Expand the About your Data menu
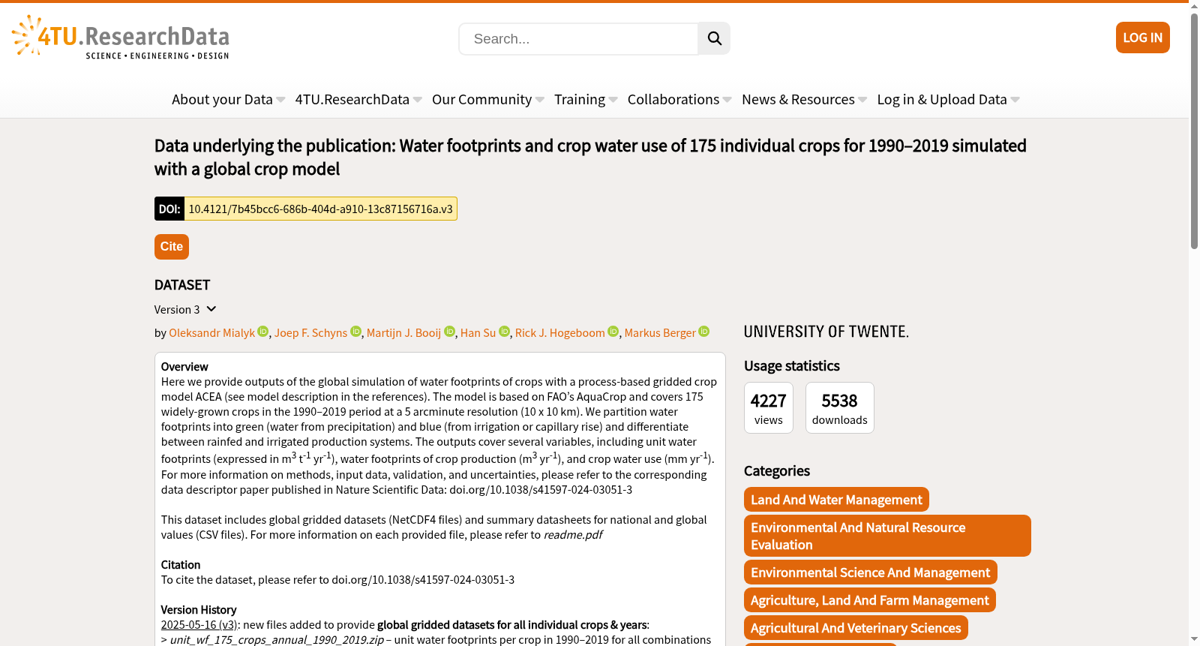This screenshot has width=1200, height=646. click(228, 100)
